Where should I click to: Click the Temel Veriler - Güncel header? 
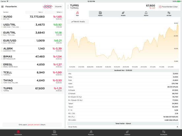click(x=123, y=124)
